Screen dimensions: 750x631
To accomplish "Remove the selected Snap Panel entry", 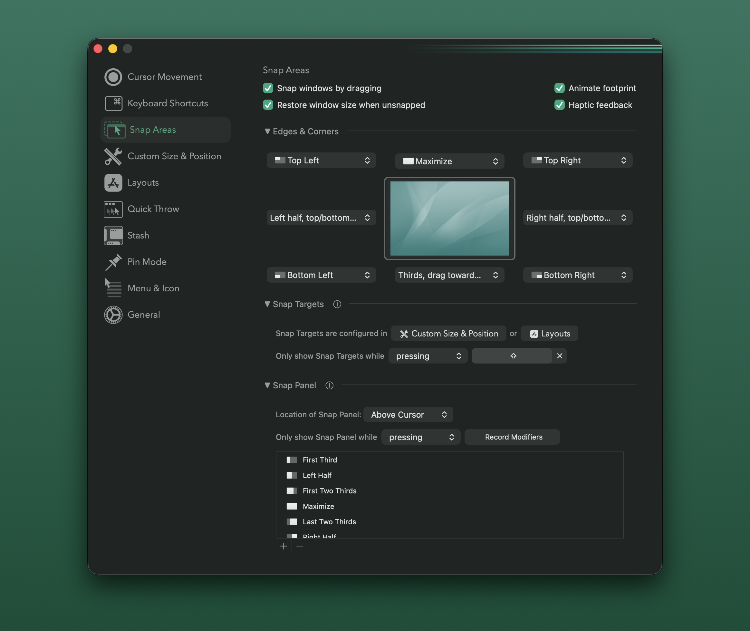I will pos(300,546).
